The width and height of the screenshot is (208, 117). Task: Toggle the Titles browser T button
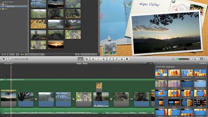point(198,59)
